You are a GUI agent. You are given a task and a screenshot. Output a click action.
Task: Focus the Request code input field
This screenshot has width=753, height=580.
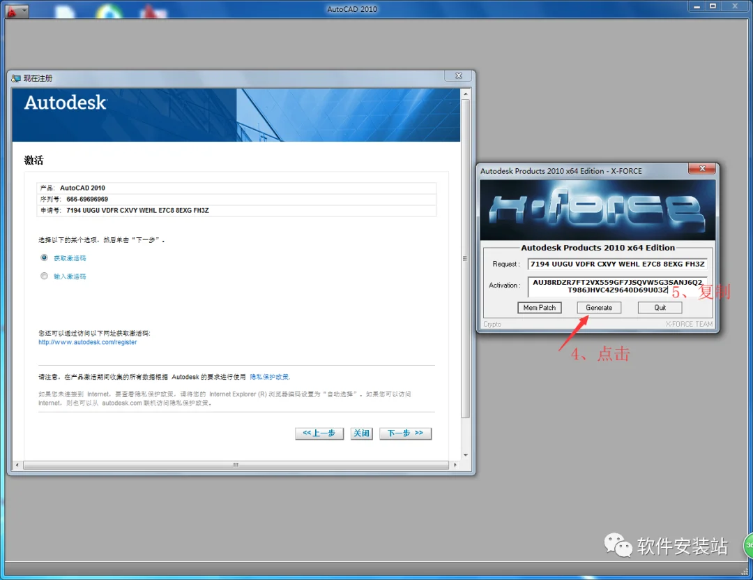618,264
